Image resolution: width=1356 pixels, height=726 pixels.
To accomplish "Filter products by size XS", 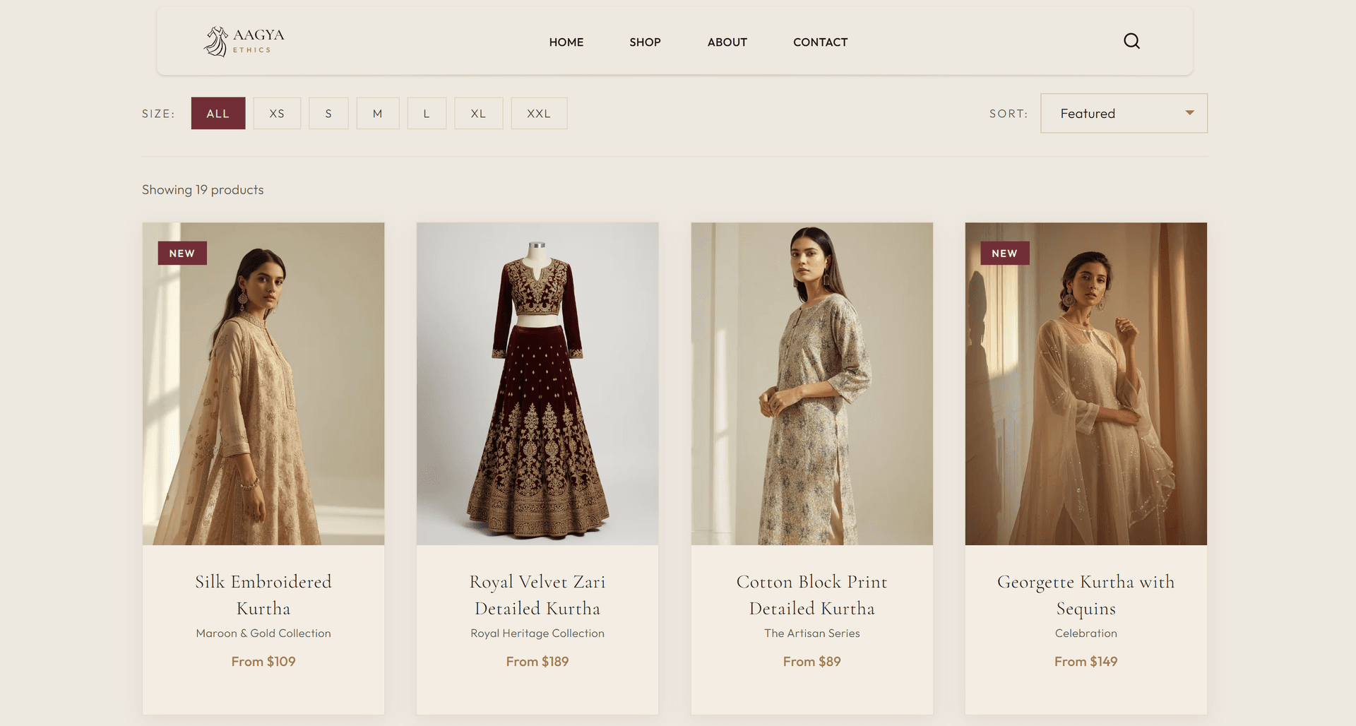I will (x=277, y=113).
